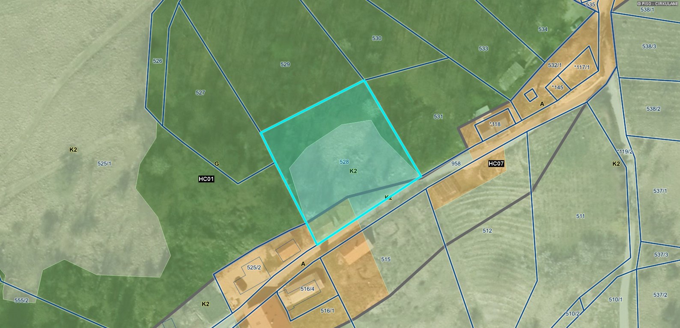Click the HC07 zone label

[x=496, y=164]
